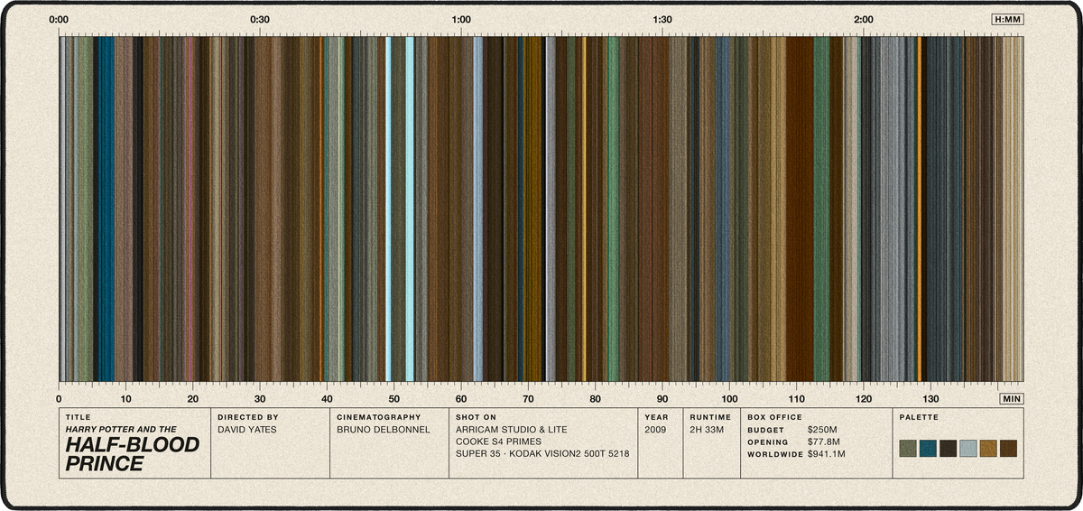Click the 0 minute axis label
The width and height of the screenshot is (1083, 511).
(x=59, y=398)
